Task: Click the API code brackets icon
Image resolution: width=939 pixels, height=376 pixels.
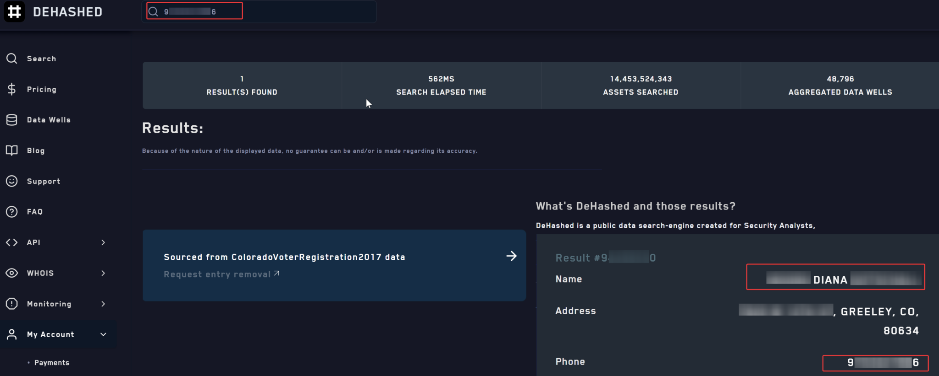Action: point(12,242)
